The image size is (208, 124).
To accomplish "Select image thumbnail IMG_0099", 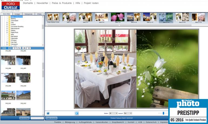I will point(8,78).
